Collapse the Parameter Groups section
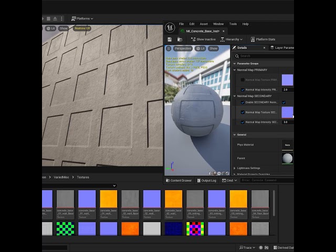336x252 pixels. click(235, 64)
